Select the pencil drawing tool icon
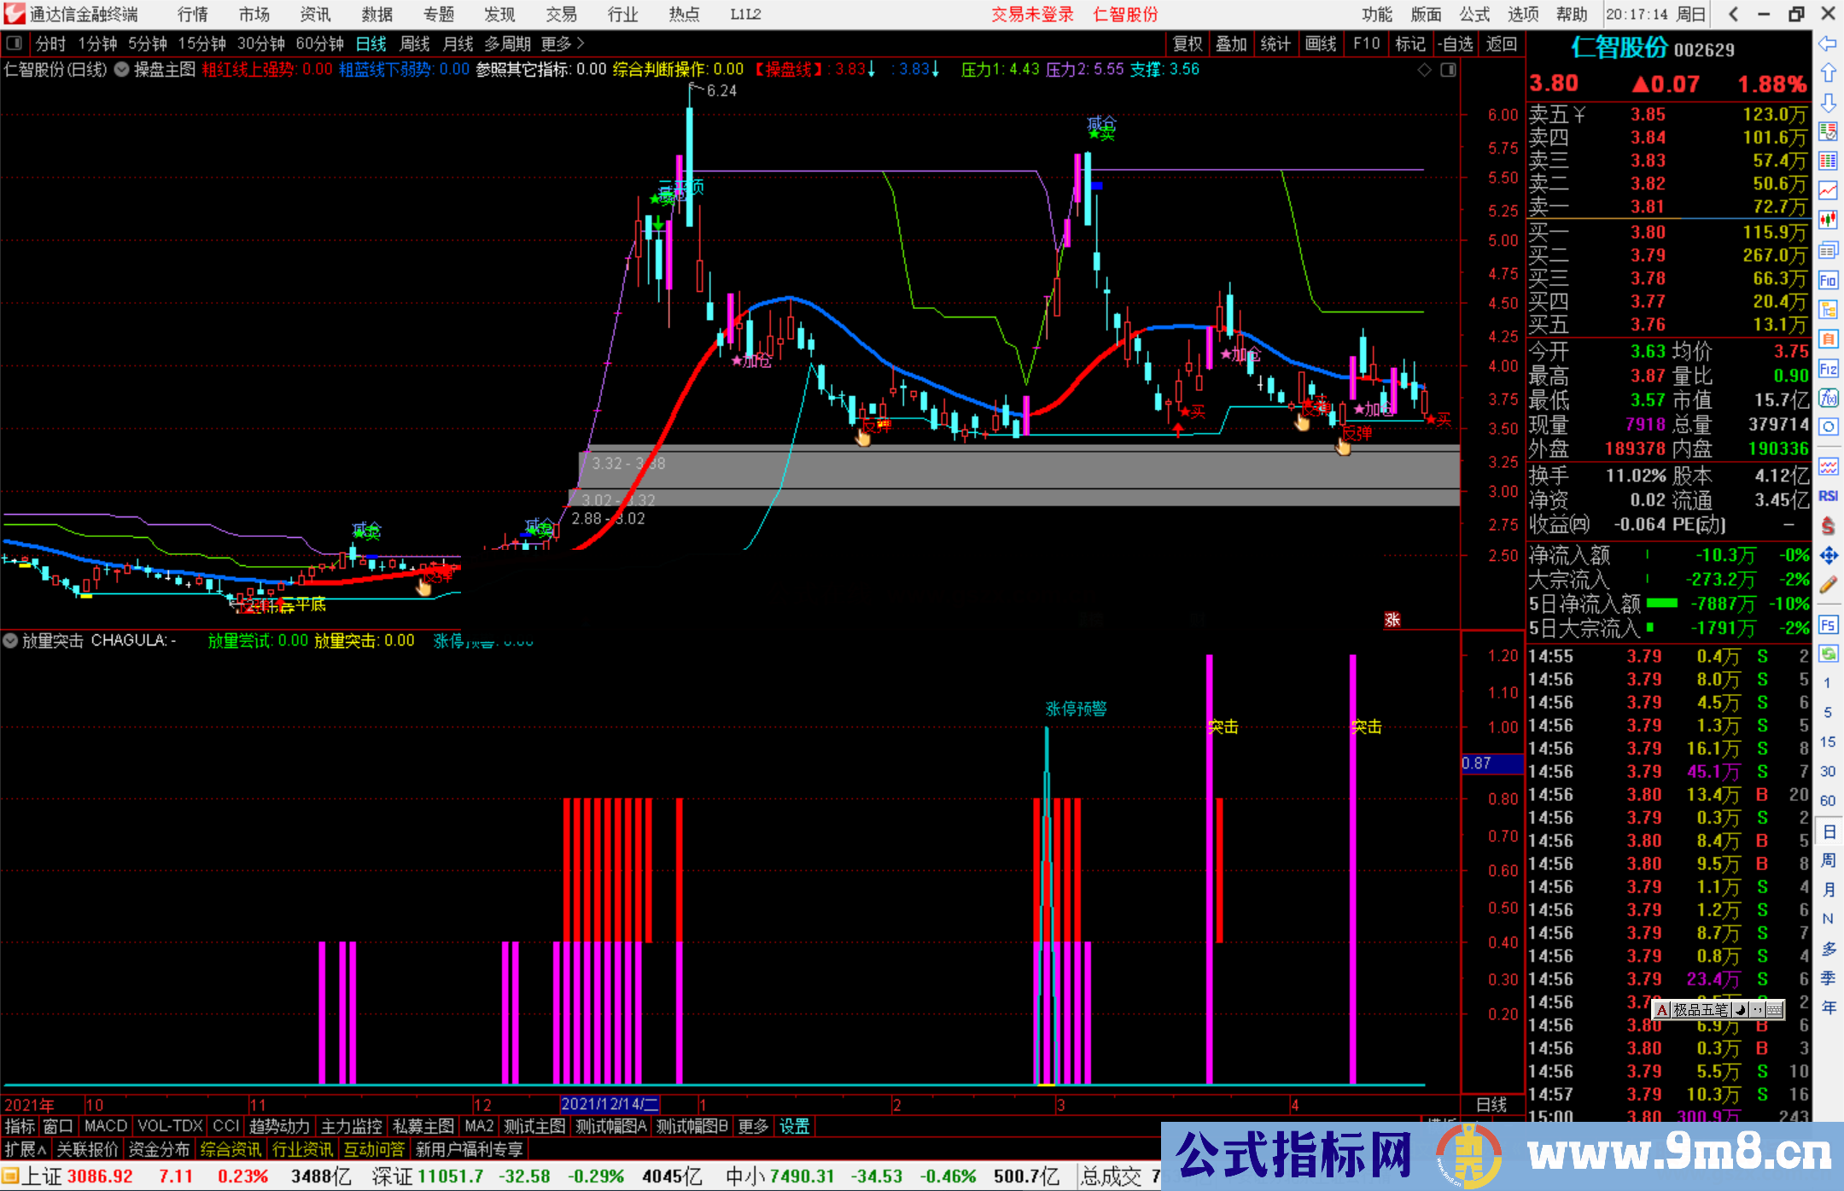 (1828, 586)
